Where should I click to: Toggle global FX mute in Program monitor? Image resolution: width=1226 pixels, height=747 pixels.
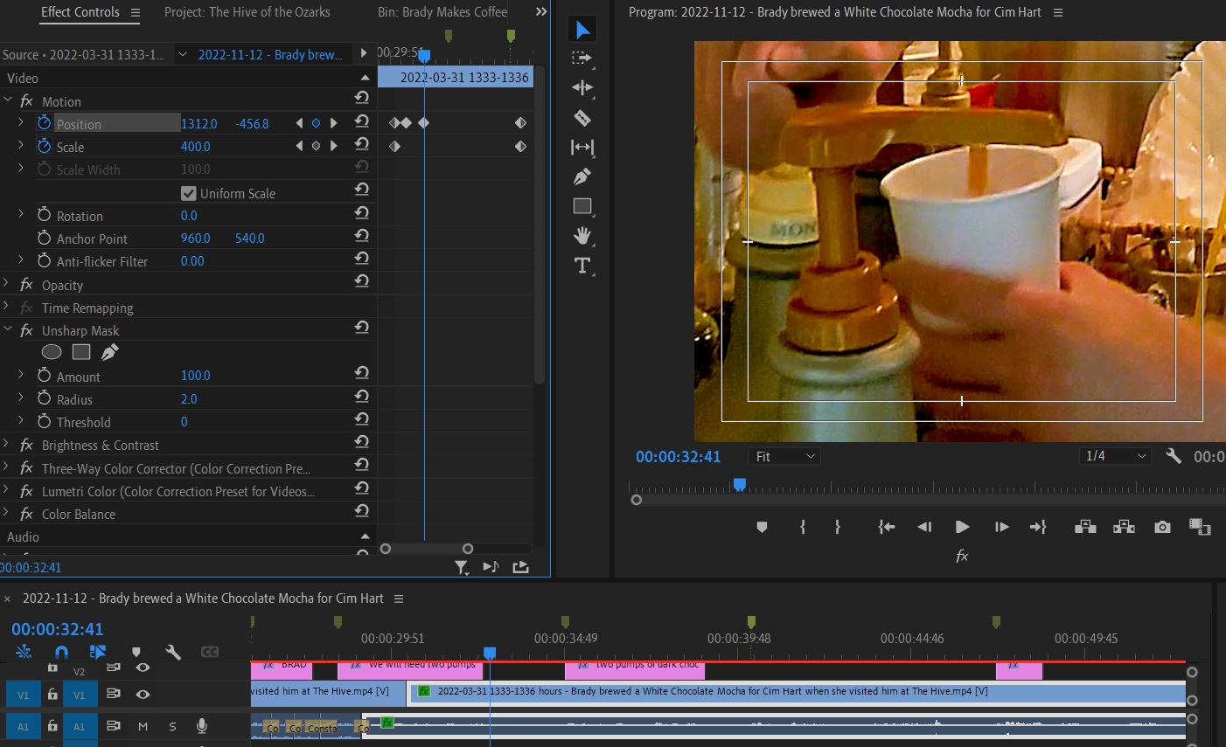(x=962, y=556)
